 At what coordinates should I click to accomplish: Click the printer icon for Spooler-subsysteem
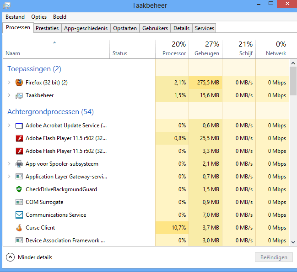19,164
